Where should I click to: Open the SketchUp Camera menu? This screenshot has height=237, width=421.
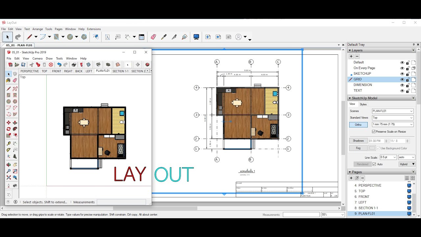tap(37, 59)
